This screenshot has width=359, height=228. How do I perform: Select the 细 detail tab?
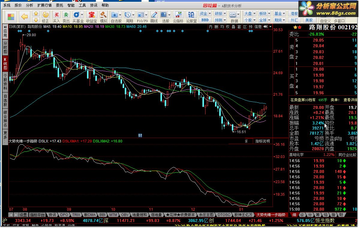[295, 215]
